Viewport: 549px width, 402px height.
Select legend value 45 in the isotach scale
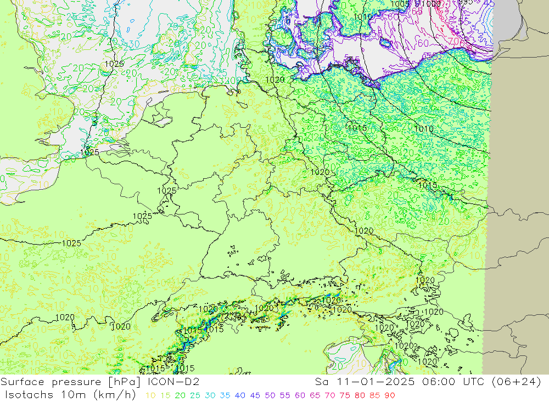pyautogui.click(x=255, y=395)
